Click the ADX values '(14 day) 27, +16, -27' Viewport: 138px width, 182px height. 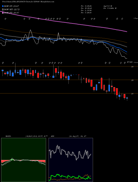78,136
